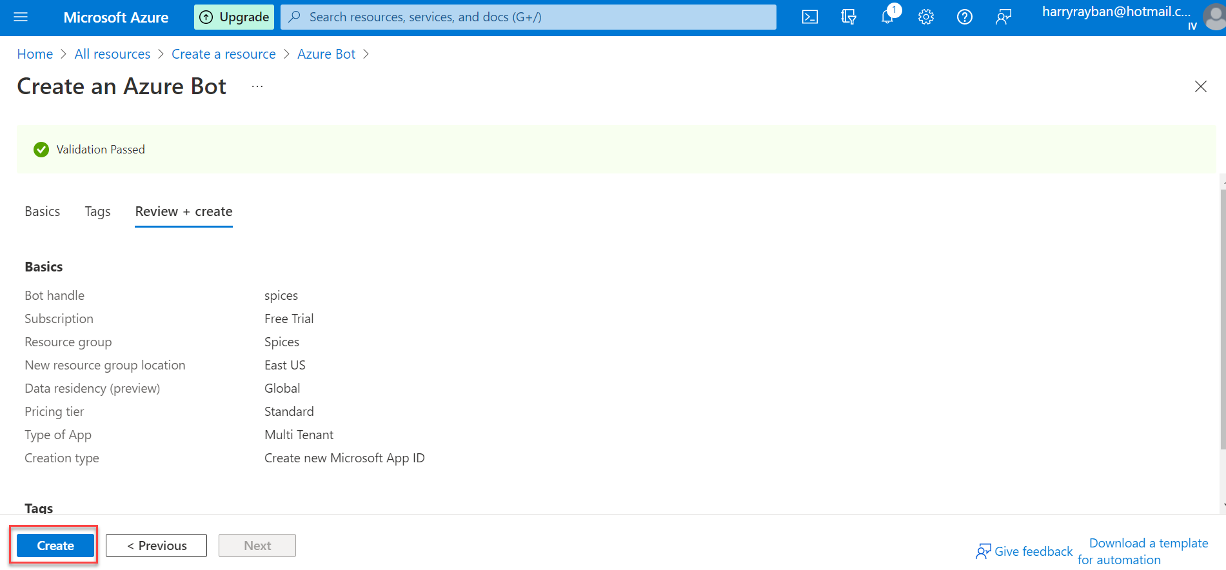Viewport: 1226px width, 570px height.
Task: Open Create a resource breadcrumb
Action: coord(224,54)
